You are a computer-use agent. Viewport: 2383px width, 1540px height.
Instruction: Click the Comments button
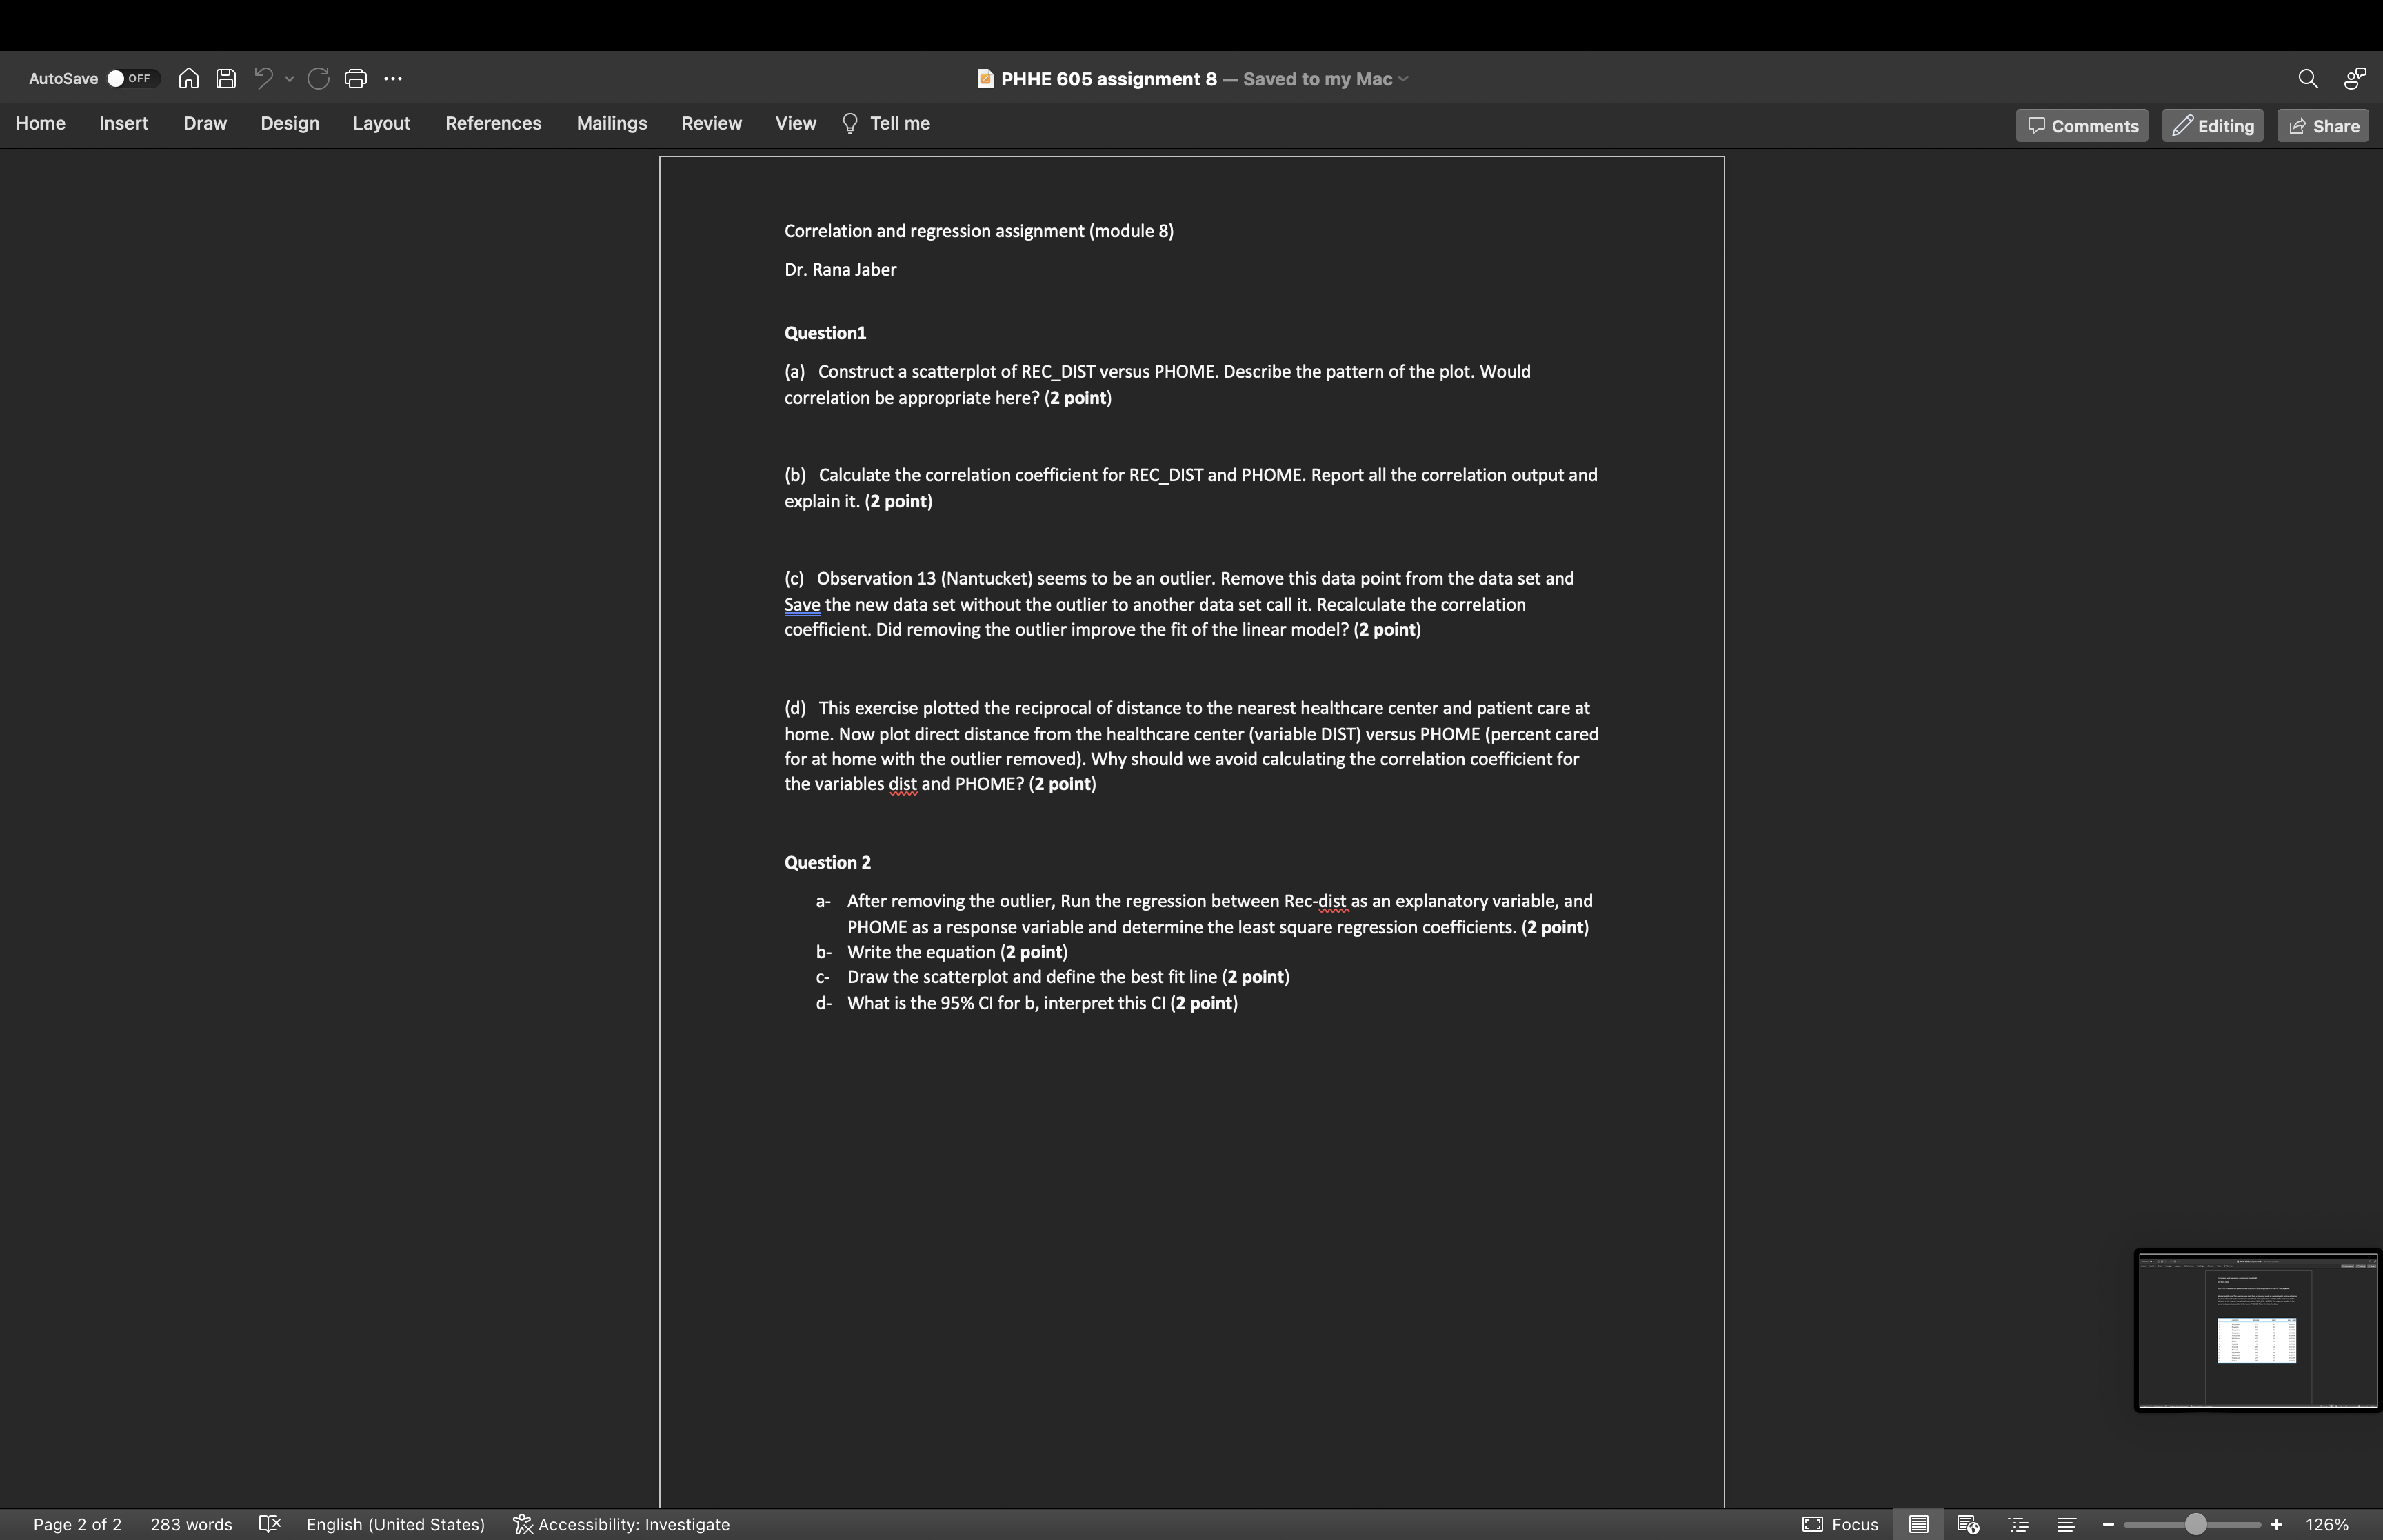(2081, 124)
